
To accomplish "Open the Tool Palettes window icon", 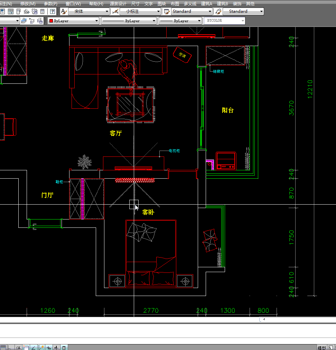I will 19,11.
